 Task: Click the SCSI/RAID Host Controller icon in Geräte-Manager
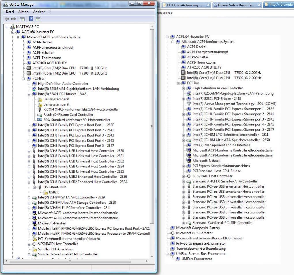34,244
